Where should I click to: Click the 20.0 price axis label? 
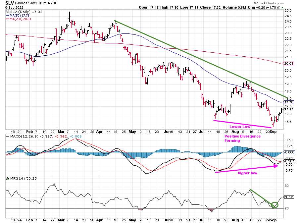[x=288, y=70]
